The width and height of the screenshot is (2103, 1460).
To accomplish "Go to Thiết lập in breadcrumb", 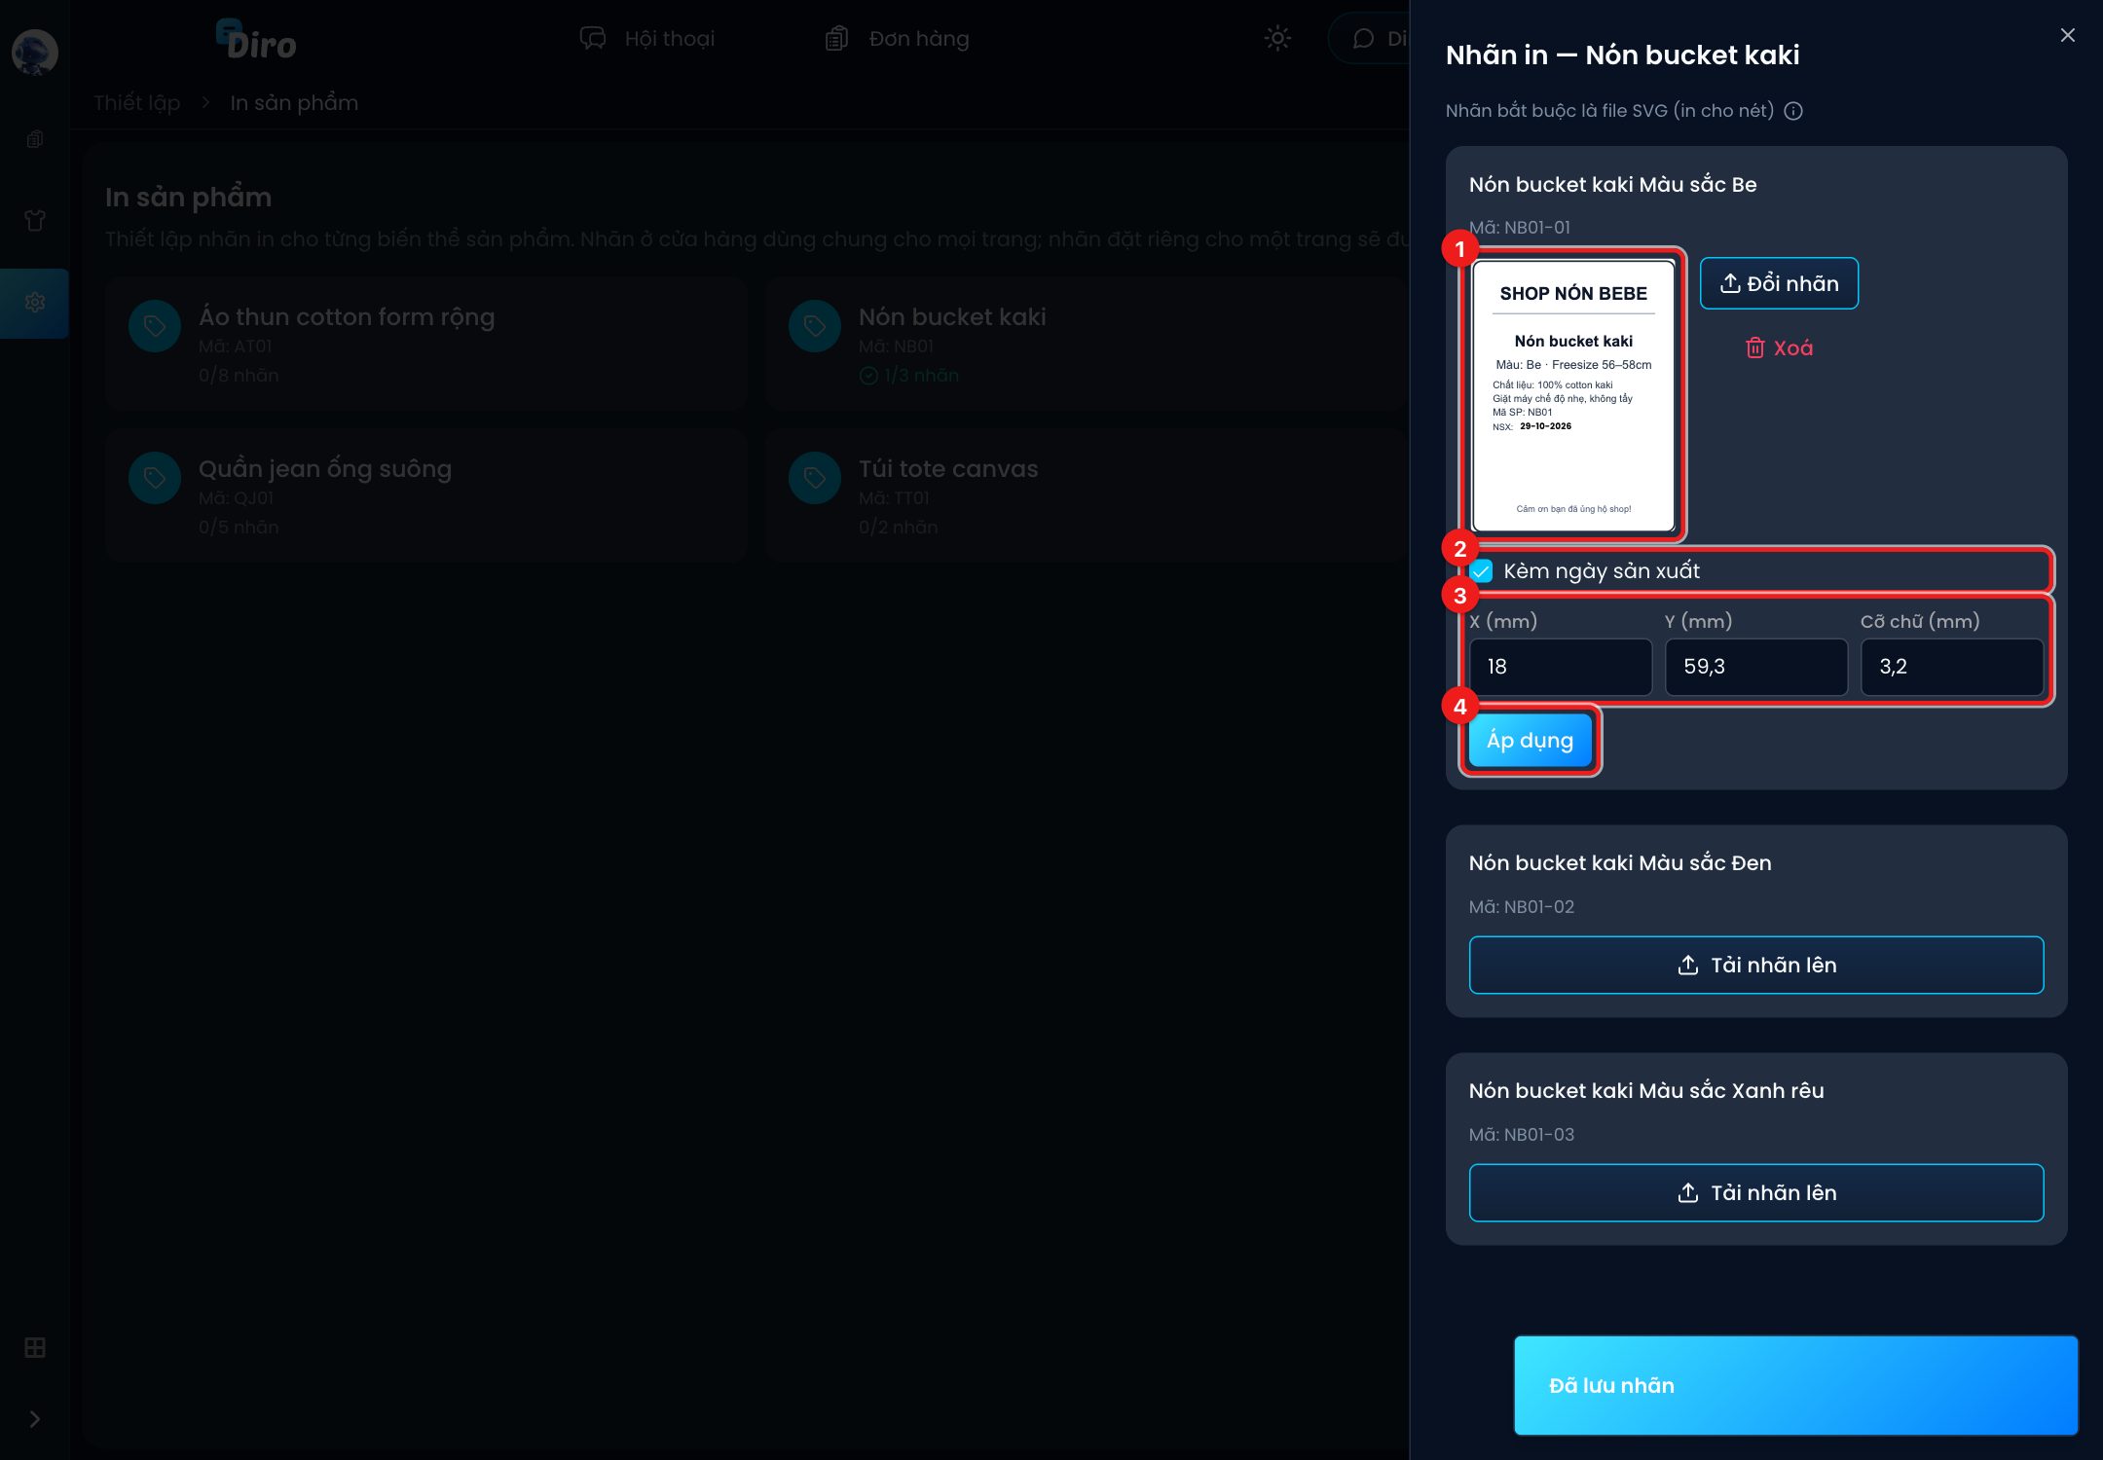I will [137, 103].
